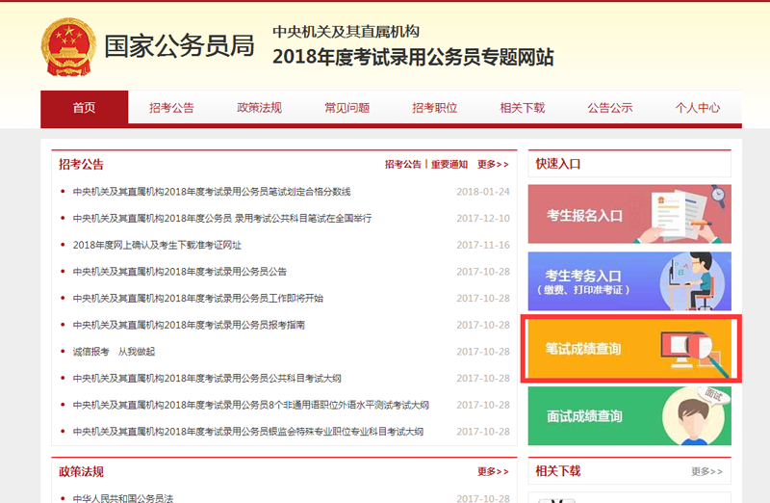Open article 考试录用公务员工作即将开始

tap(198, 298)
